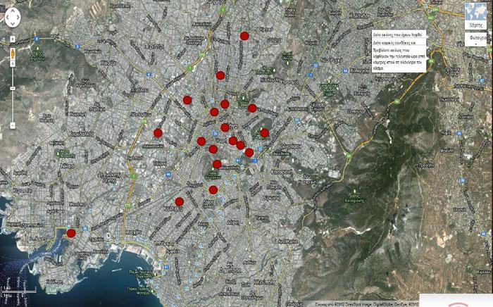493x307 pixels.
Task: Click the red marker second from the top
Action: coord(220,75)
